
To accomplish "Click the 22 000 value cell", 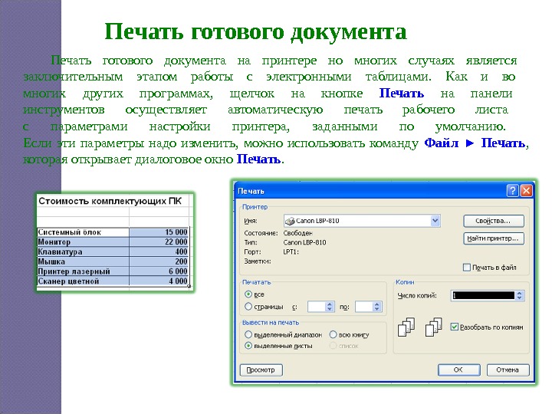I will tap(159, 242).
